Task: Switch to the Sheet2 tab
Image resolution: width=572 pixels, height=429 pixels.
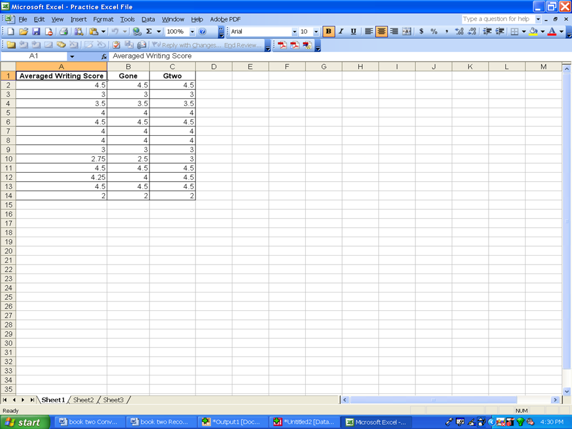Action: [83, 400]
